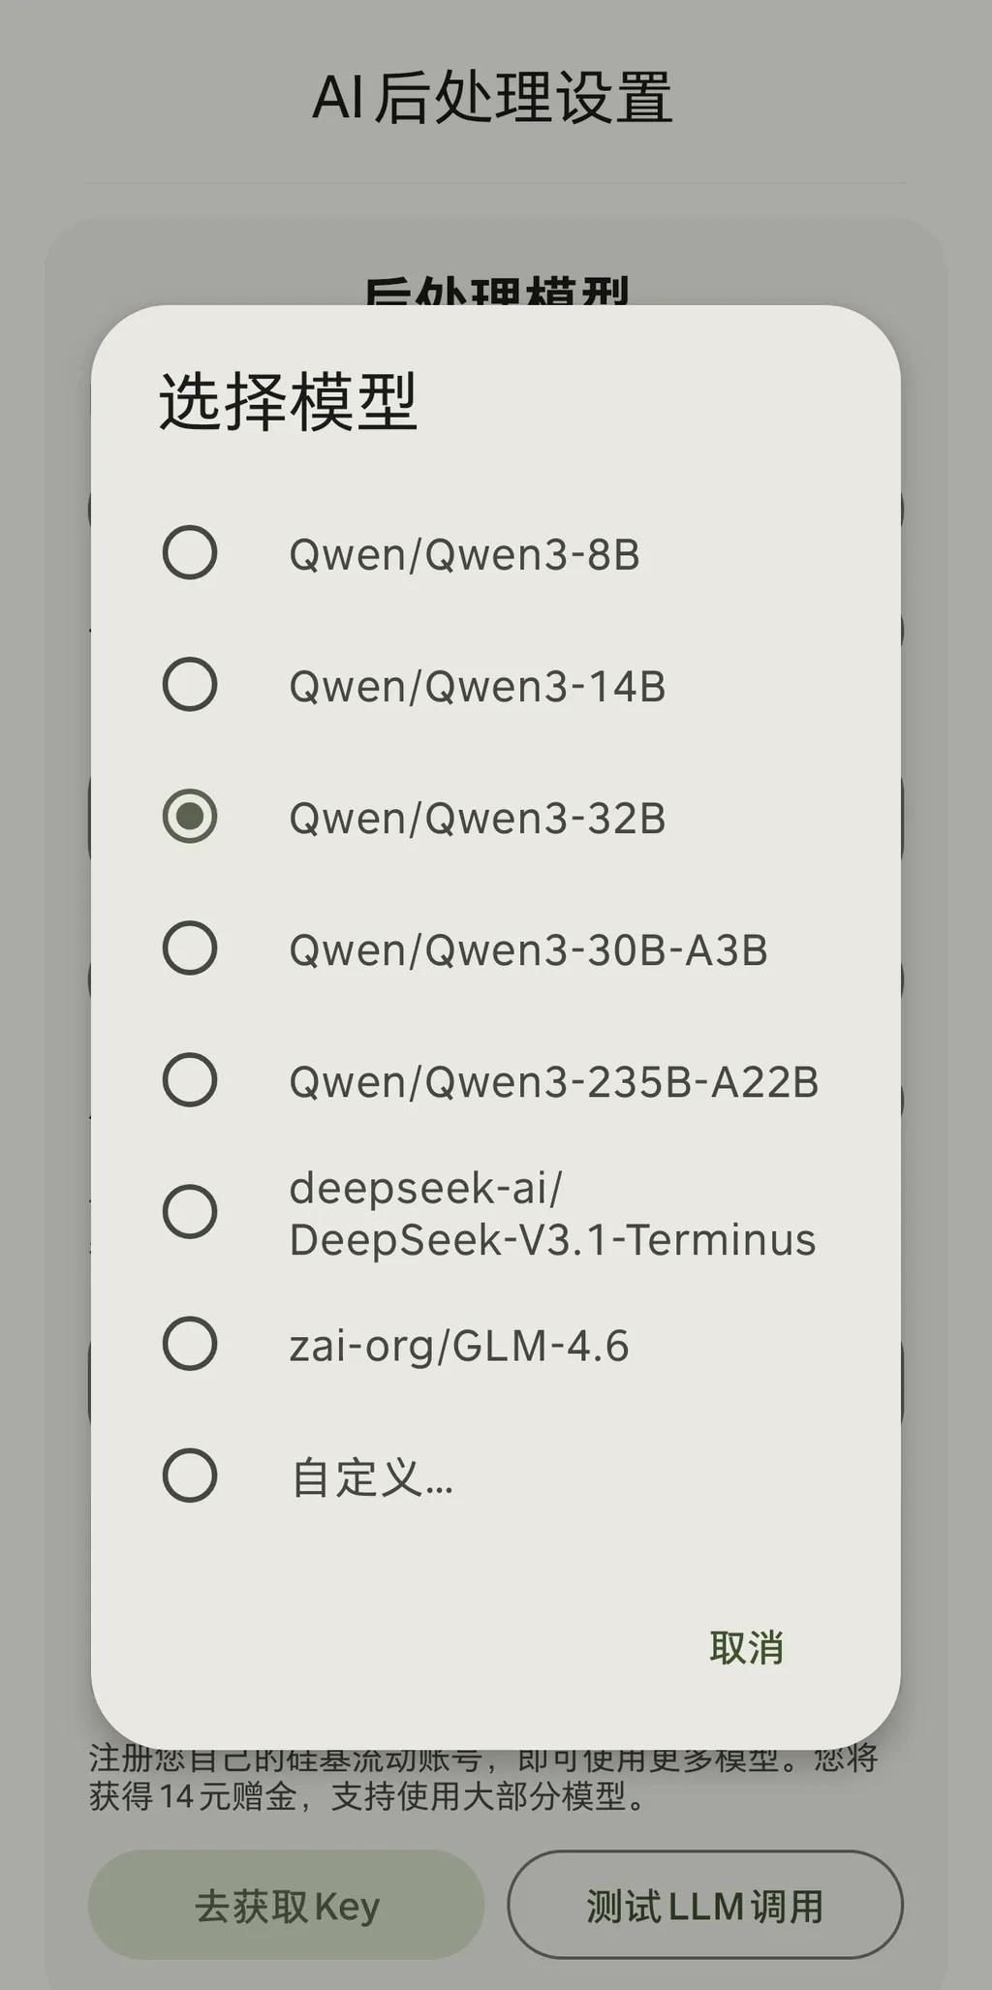Viewport: 992px width, 1990px height.
Task: Select the zai-org/GLM-4.6 radio button
Action: (190, 1344)
